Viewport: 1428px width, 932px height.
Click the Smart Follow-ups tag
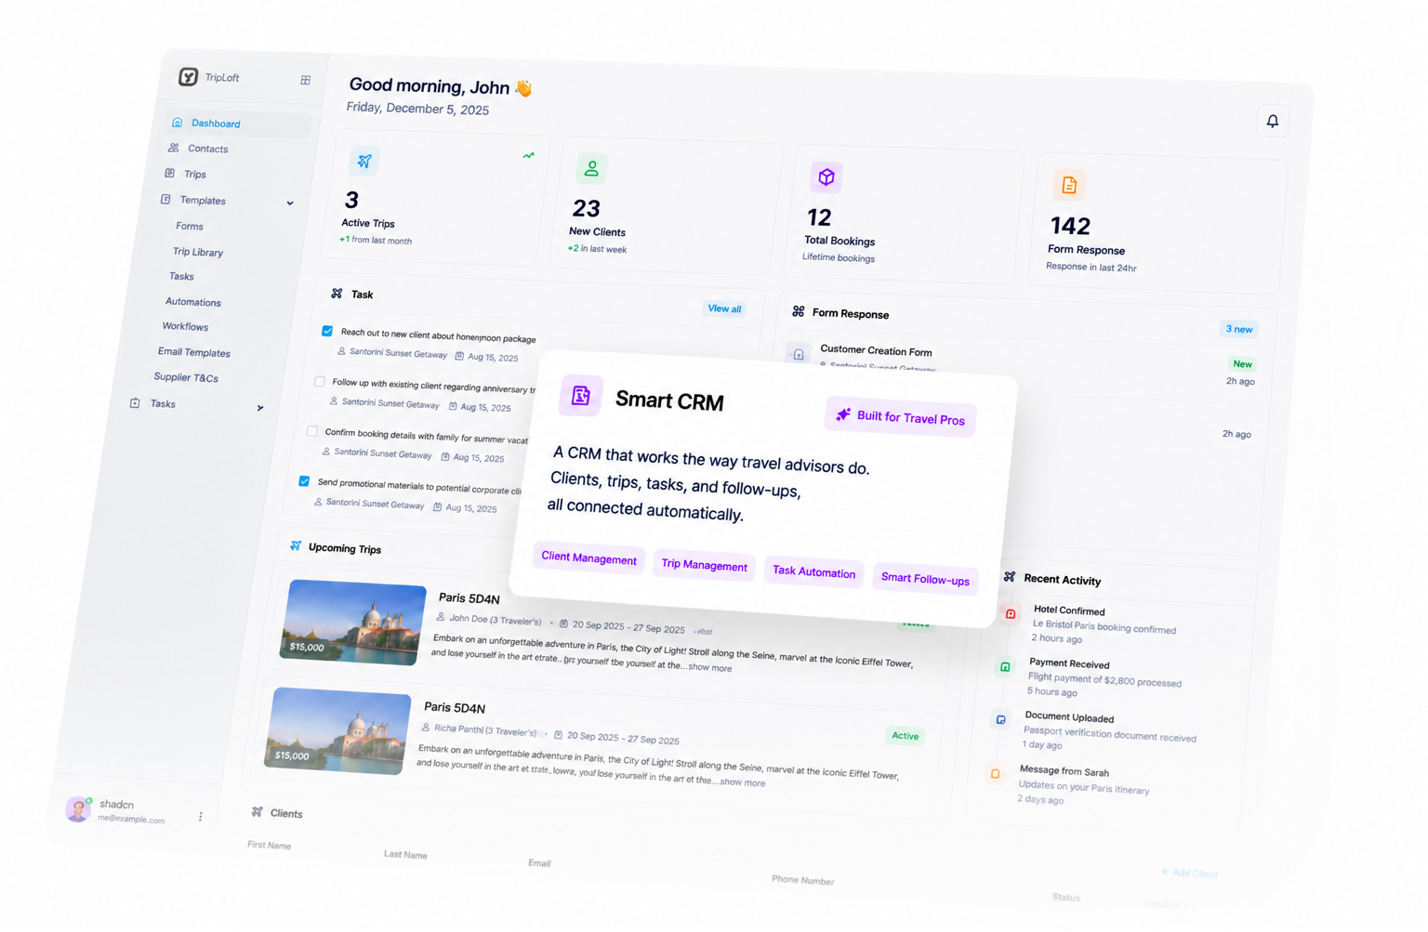pyautogui.click(x=925, y=579)
